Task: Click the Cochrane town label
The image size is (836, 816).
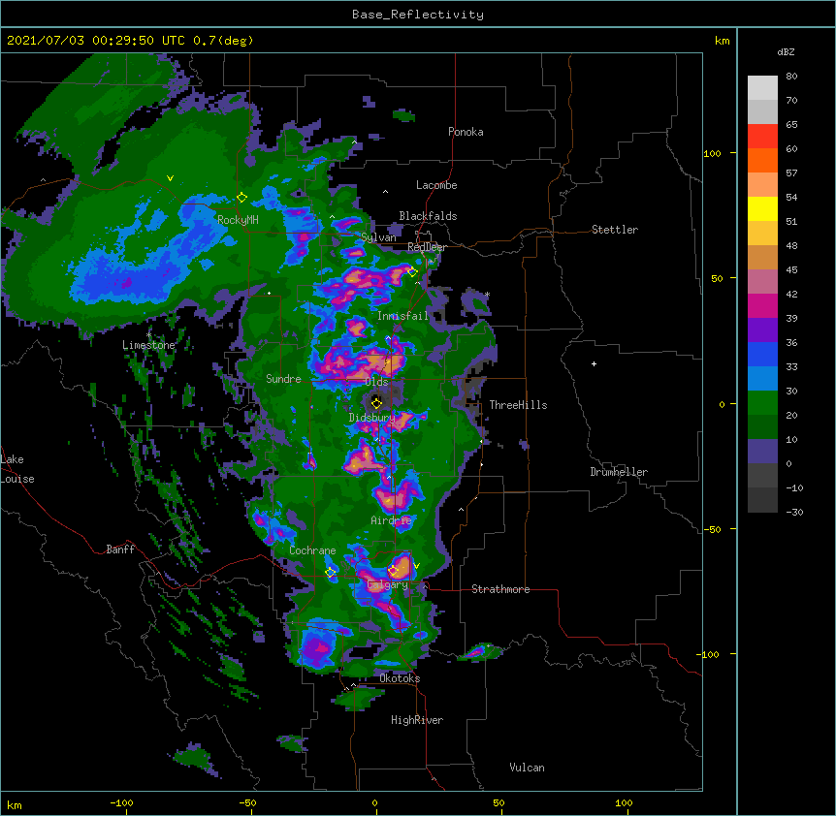Action: [x=312, y=550]
